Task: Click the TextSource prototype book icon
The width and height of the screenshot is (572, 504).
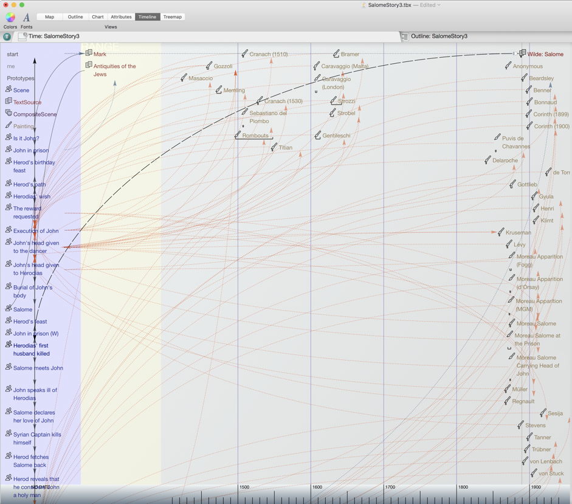Action: 7,102
